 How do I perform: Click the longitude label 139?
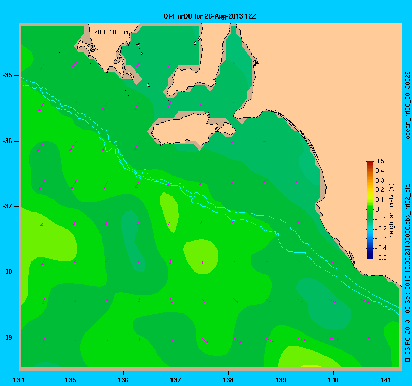point(281,380)
